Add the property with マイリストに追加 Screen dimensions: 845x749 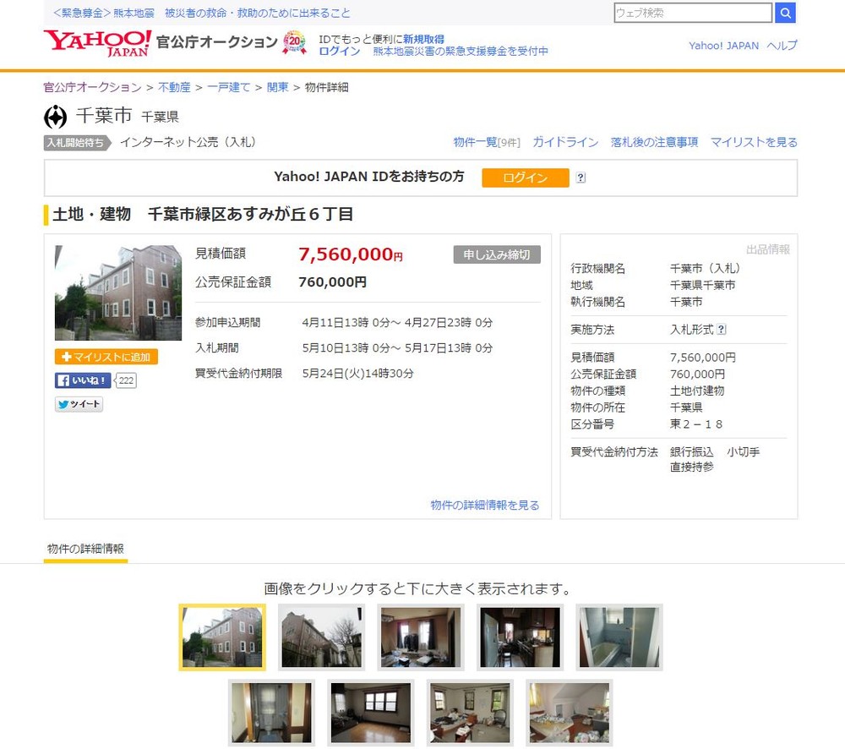pyautogui.click(x=106, y=357)
